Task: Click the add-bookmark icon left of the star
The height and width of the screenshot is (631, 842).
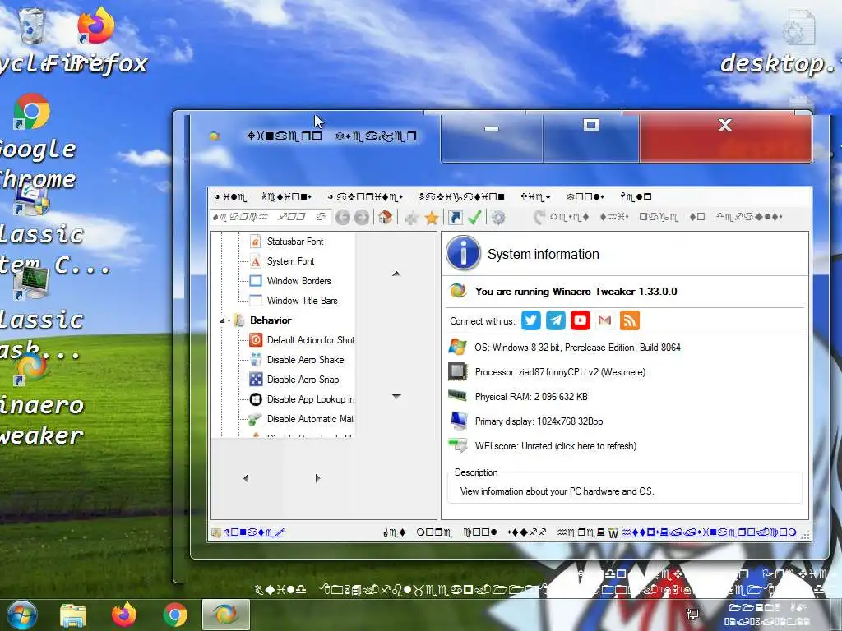Action: click(412, 217)
